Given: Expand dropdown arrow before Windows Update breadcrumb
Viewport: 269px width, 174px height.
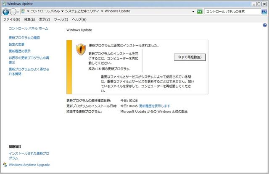Looking at the screenshot, I should pos(102,11).
